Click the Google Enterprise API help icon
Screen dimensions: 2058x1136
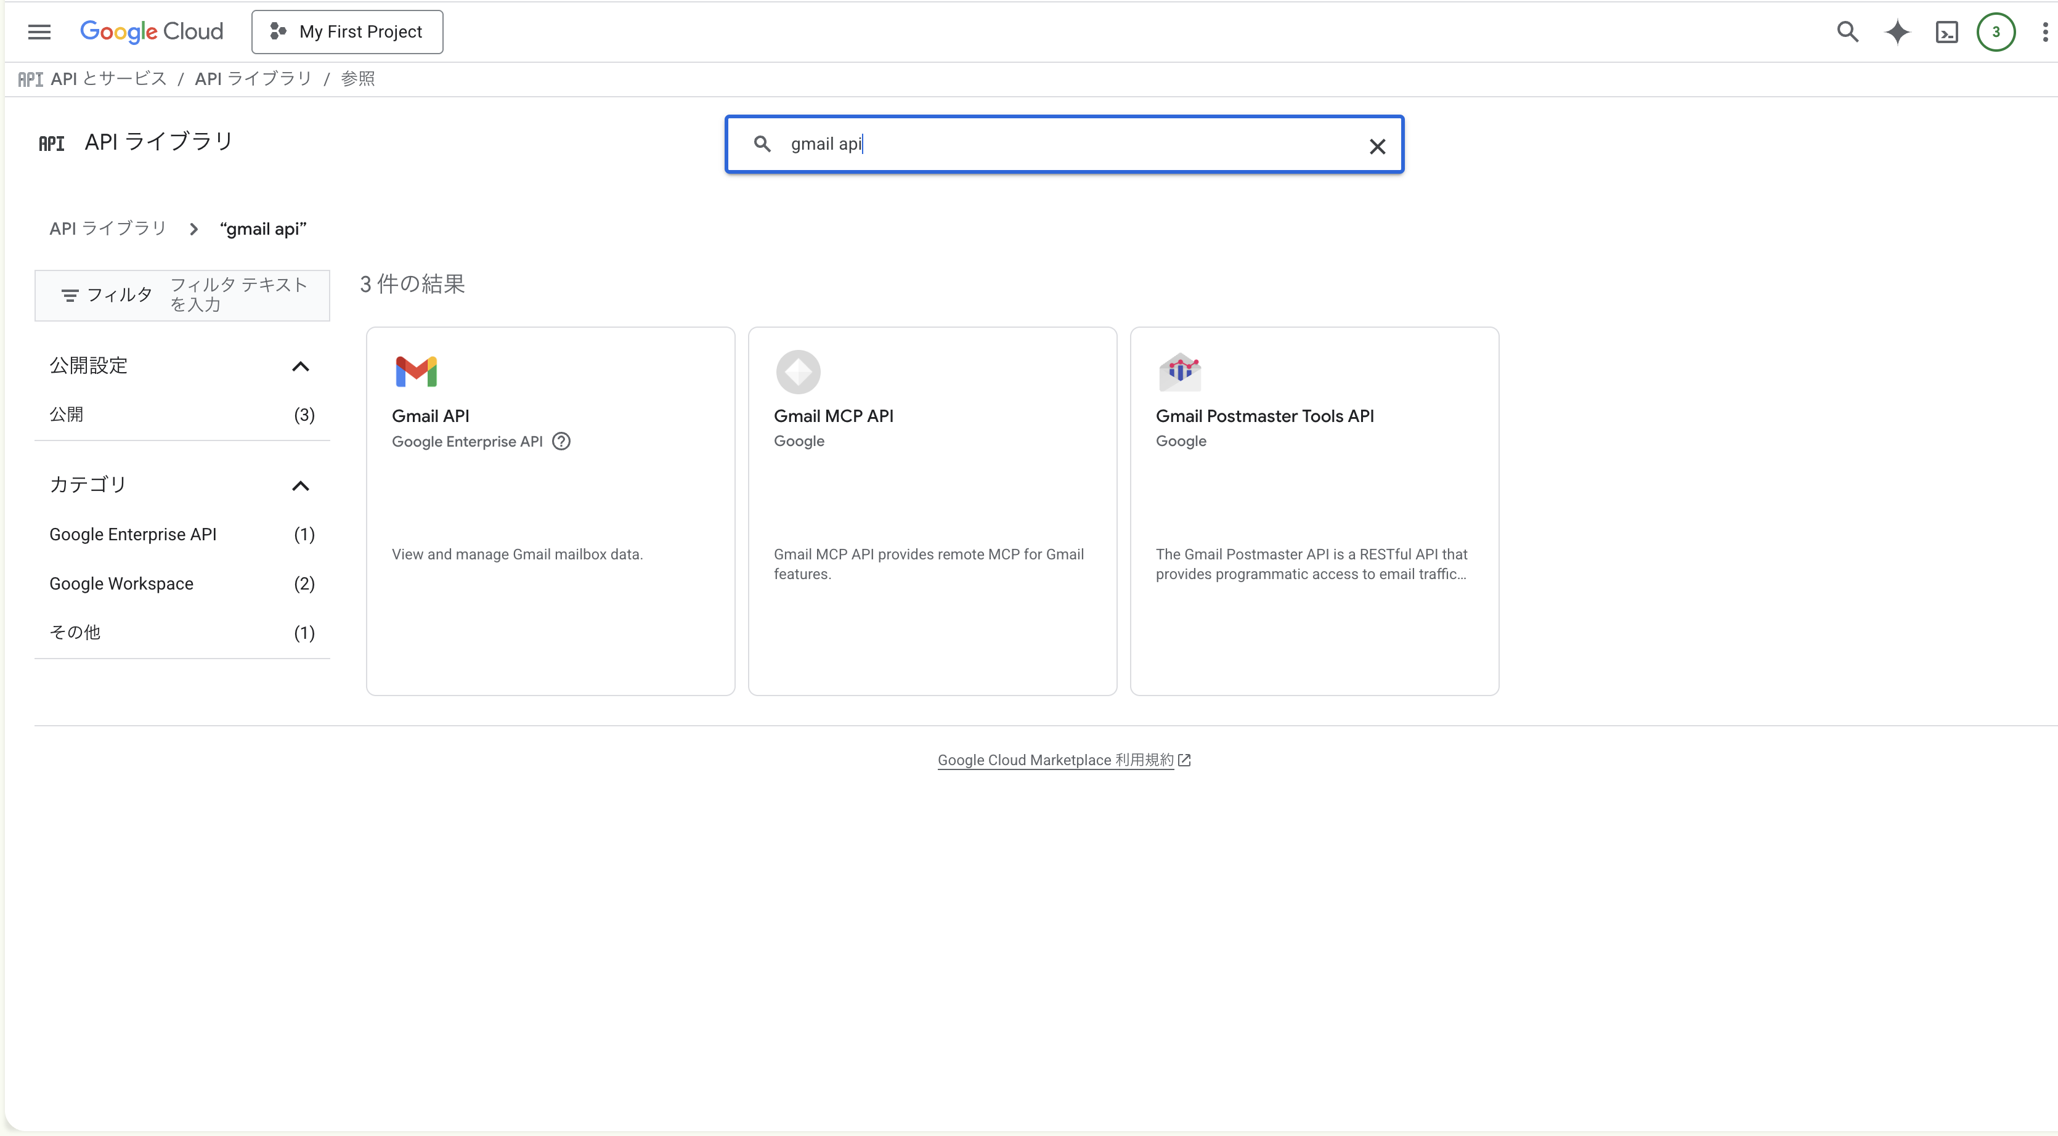[x=561, y=441]
